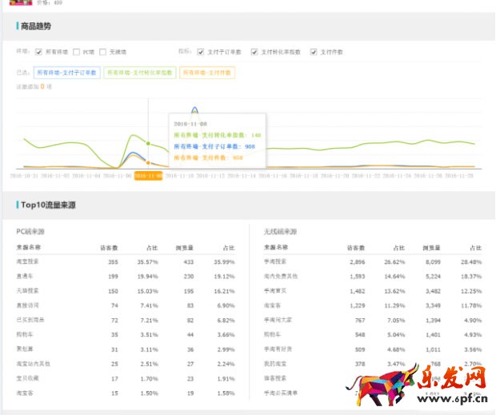
Task: Remove the blue 所有终端-支付子订单数 tag
Action: (x=67, y=73)
